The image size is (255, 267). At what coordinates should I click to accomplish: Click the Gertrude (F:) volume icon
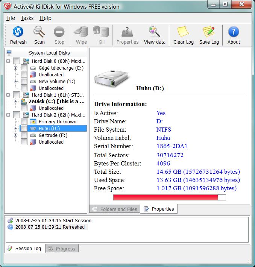[x=33, y=135]
